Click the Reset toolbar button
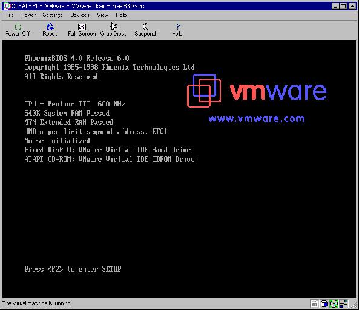Image resolution: width=359 pixels, height=310 pixels. click(50, 30)
